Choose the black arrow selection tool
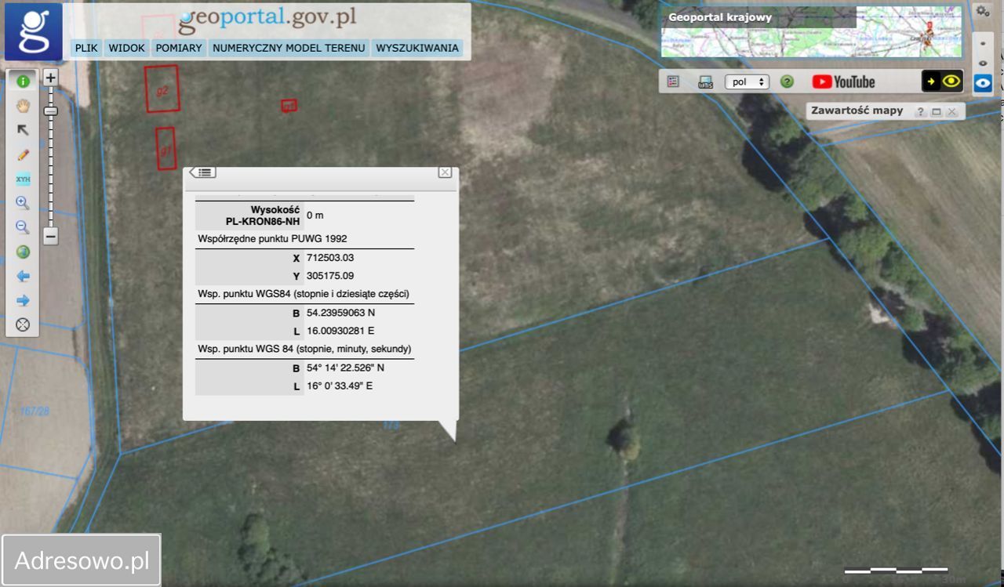1004x587 pixels. tap(23, 130)
